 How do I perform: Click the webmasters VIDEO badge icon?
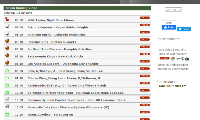pos(165,58)
